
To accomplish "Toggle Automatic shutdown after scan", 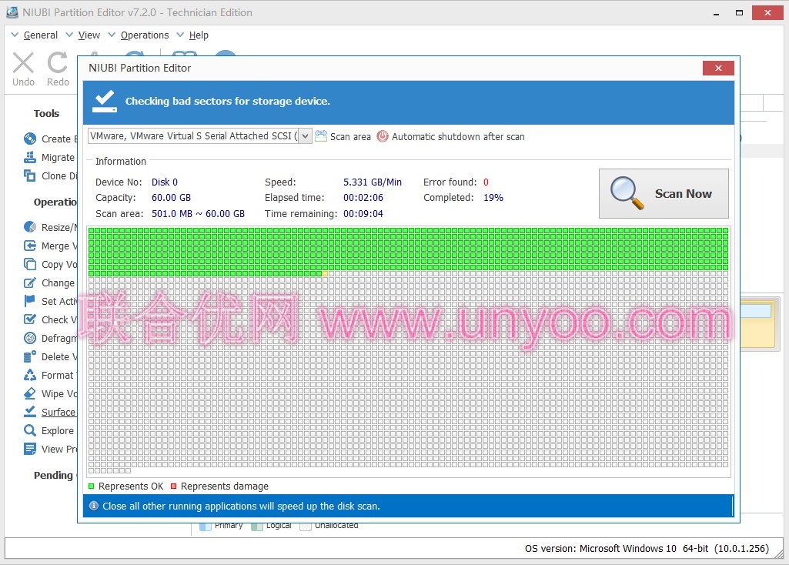I will coord(458,136).
